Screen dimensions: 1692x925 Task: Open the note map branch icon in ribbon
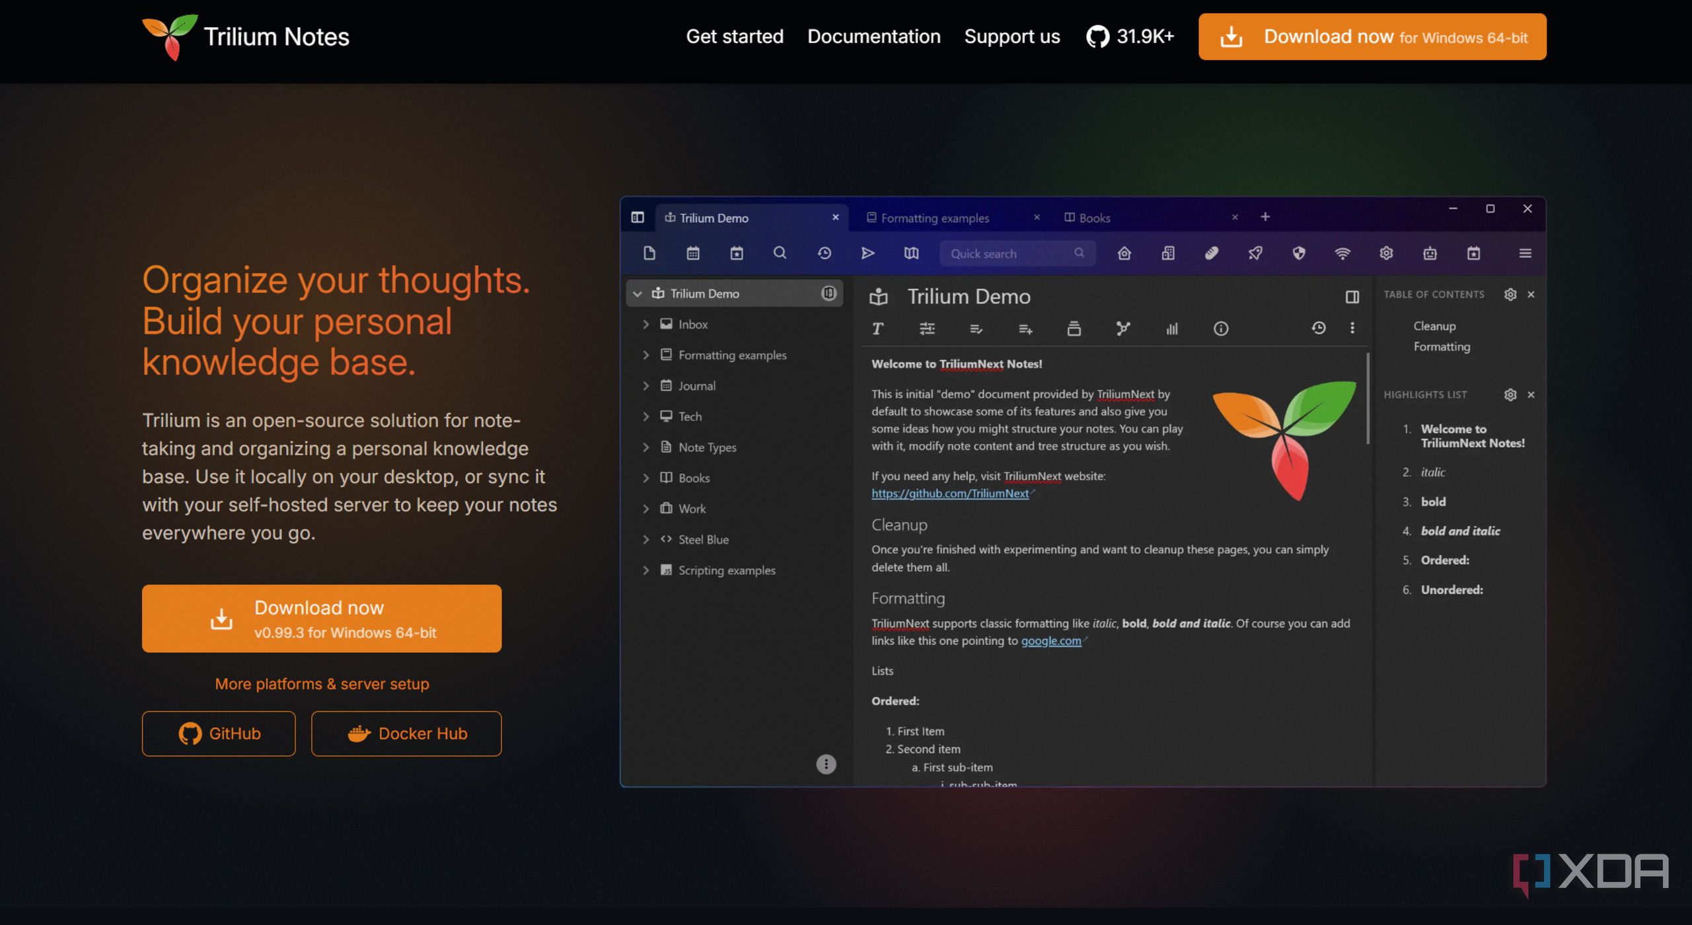point(1122,328)
